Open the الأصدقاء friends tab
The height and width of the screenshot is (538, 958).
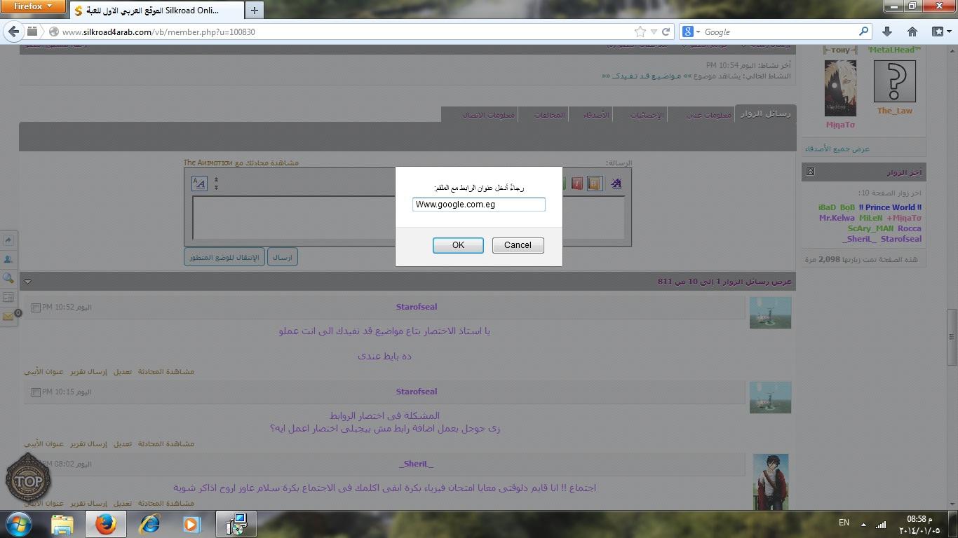click(x=597, y=115)
